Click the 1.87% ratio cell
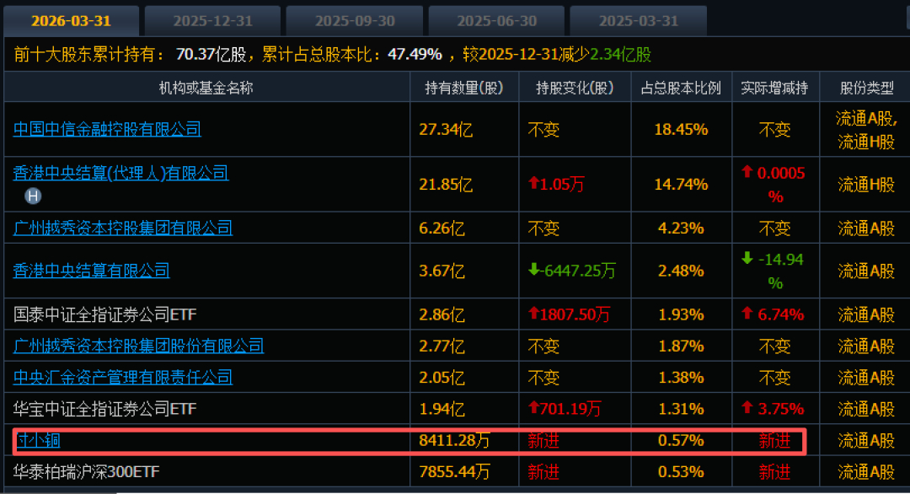The image size is (910, 494). pos(681,346)
